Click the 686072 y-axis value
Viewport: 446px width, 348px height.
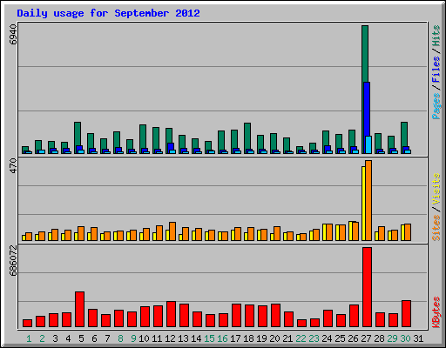pos(13,261)
